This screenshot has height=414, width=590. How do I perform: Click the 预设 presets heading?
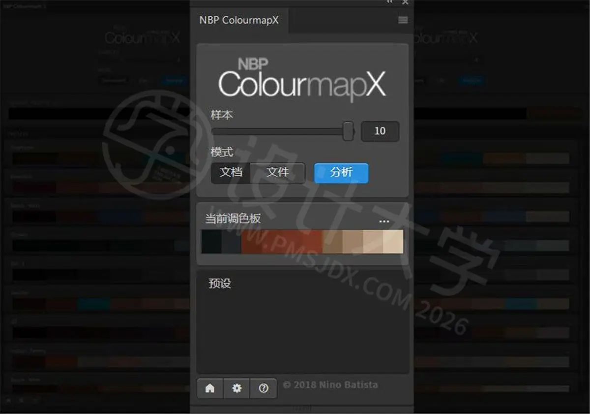click(x=220, y=284)
